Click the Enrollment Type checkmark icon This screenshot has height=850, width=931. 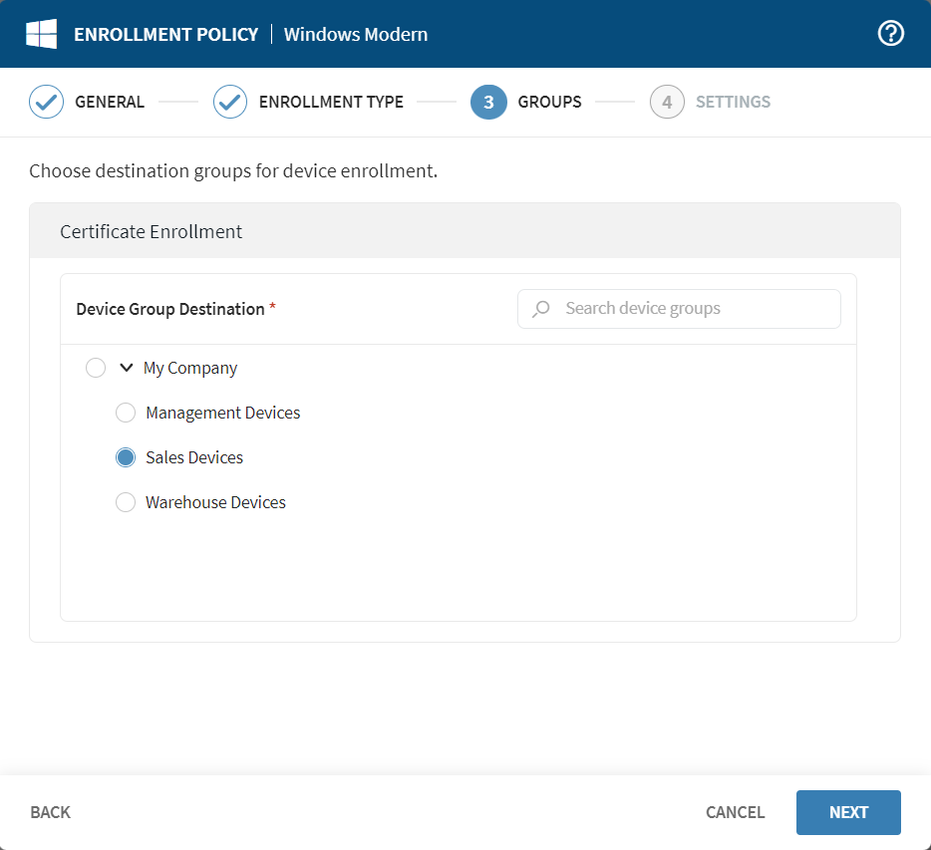click(230, 102)
